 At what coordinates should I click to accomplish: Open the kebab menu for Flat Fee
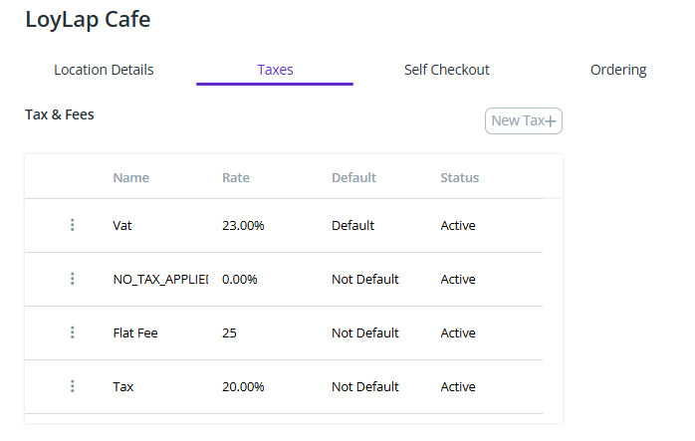point(72,332)
